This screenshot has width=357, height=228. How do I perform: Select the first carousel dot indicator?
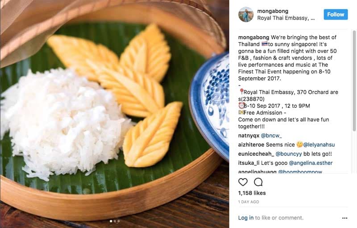(x=111, y=221)
